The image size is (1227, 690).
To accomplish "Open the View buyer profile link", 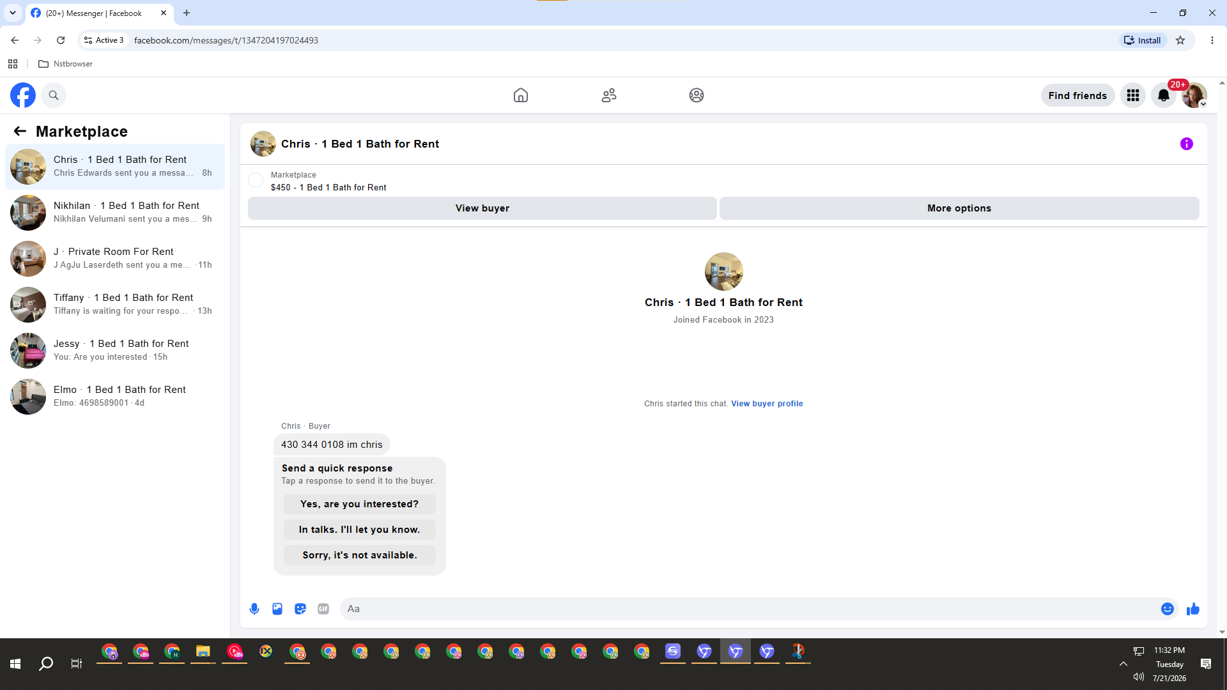I will coord(767,404).
